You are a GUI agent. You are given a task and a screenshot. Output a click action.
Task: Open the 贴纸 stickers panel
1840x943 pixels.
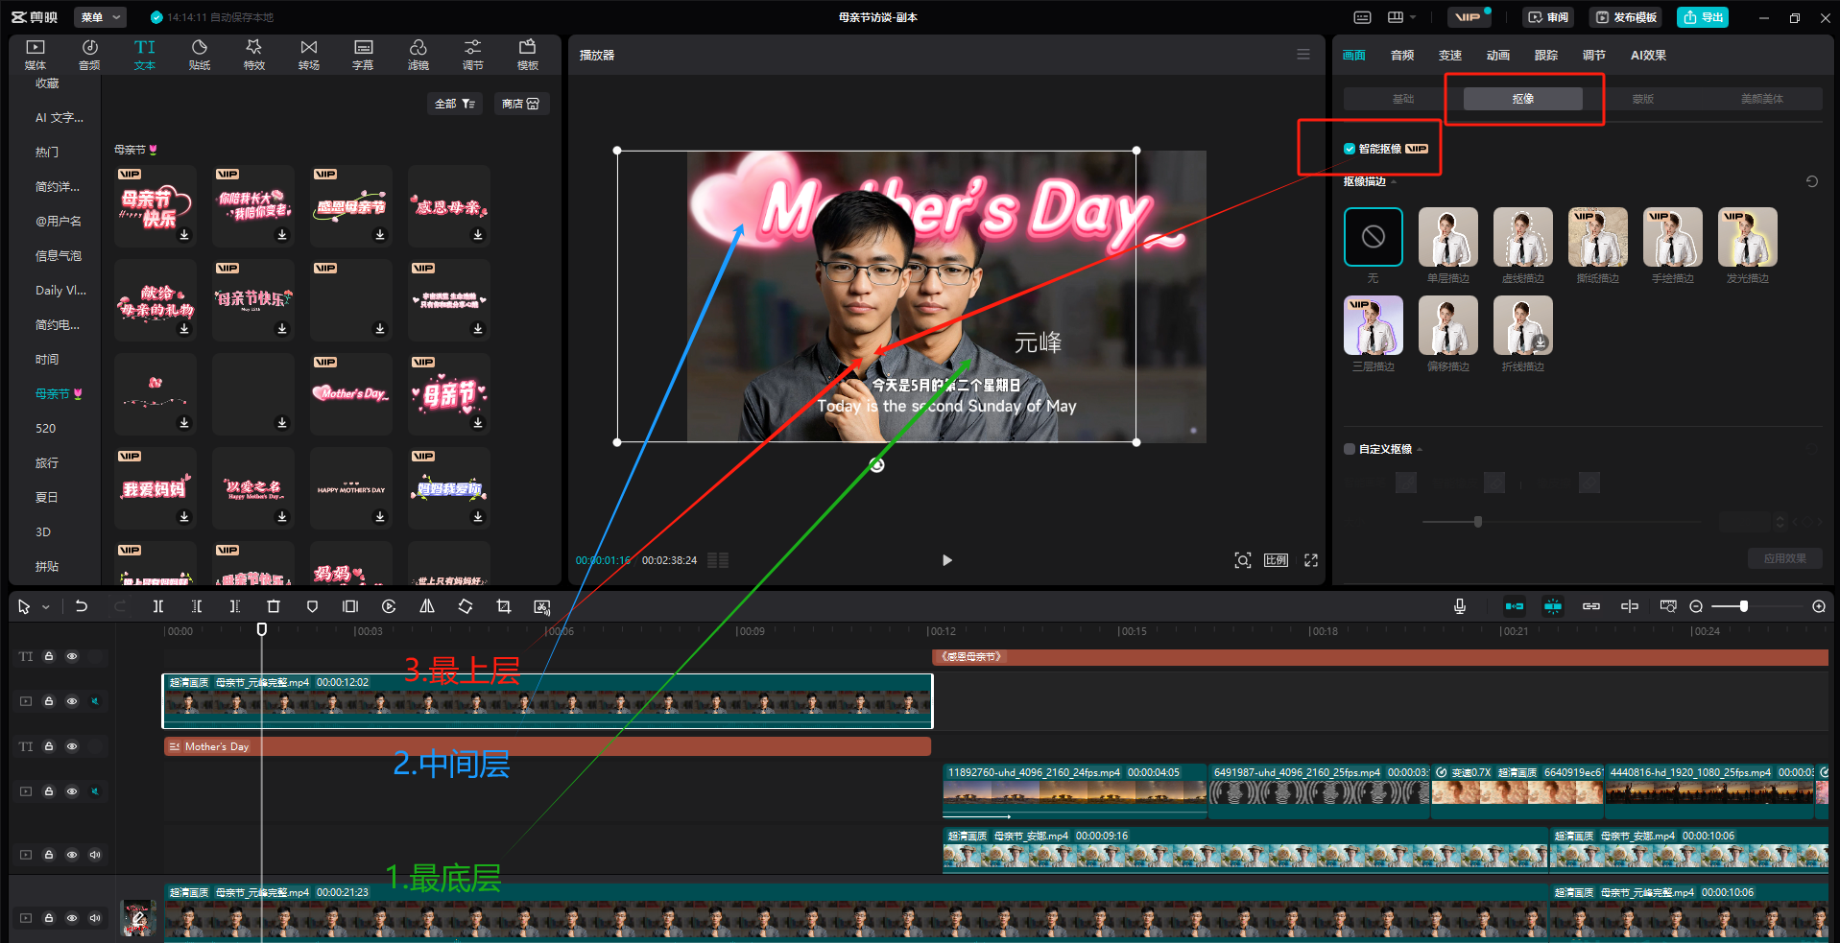[200, 55]
